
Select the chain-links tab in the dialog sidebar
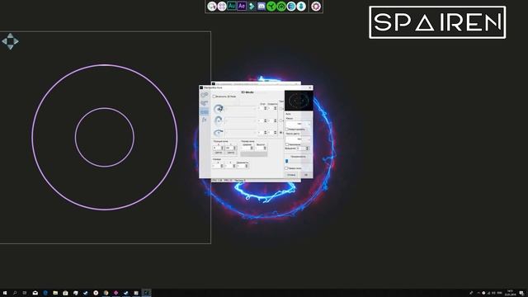pyautogui.click(x=204, y=95)
